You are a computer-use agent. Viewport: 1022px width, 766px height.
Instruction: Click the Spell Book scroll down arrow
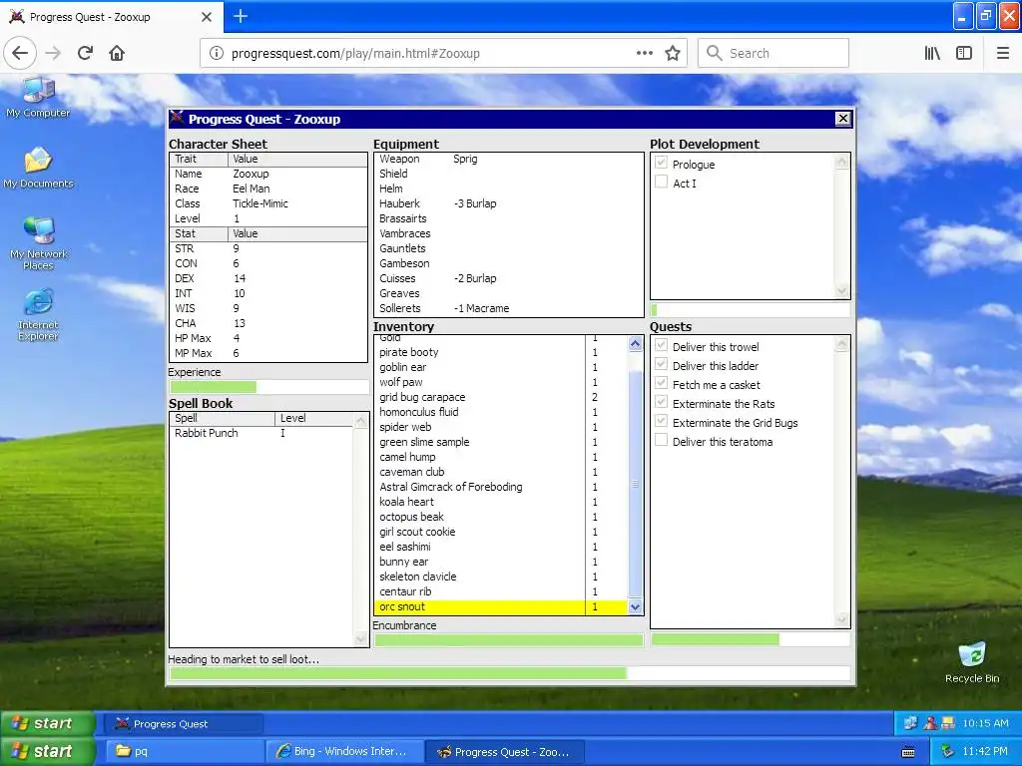click(360, 639)
